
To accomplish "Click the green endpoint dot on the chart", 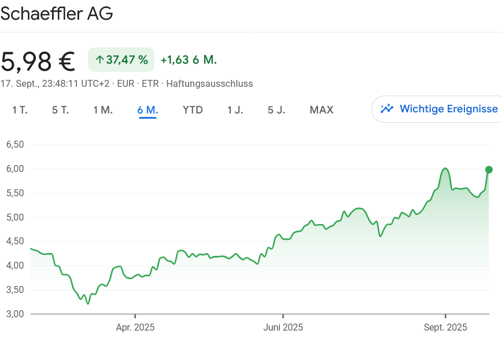I will click(489, 170).
